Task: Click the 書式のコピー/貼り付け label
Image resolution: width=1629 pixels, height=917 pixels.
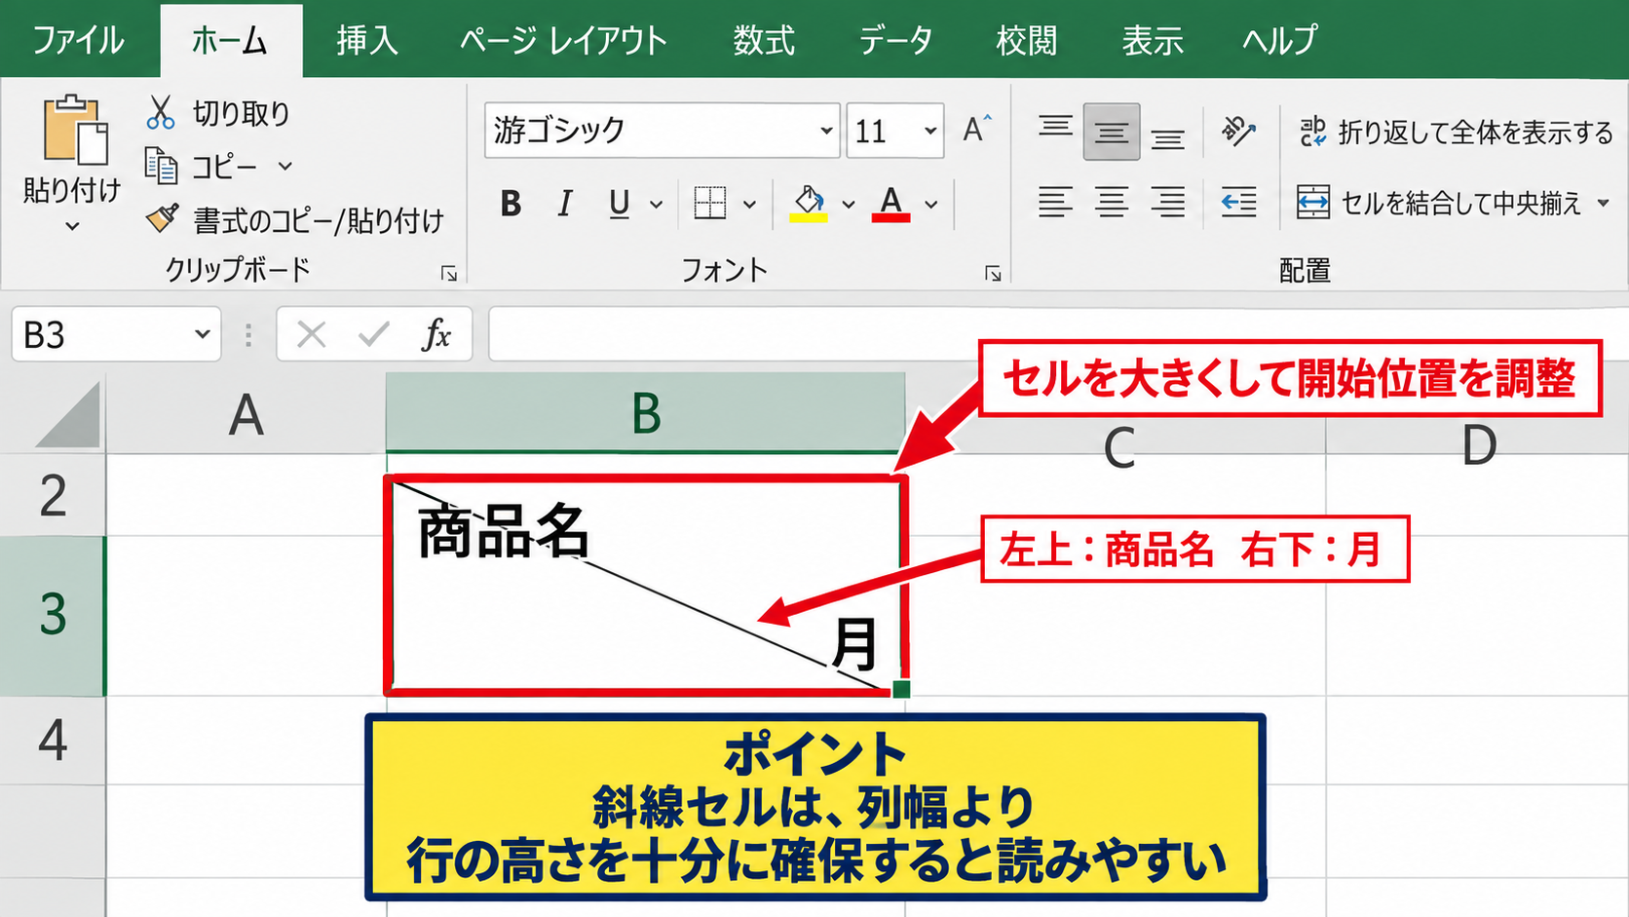Action: click(x=318, y=220)
